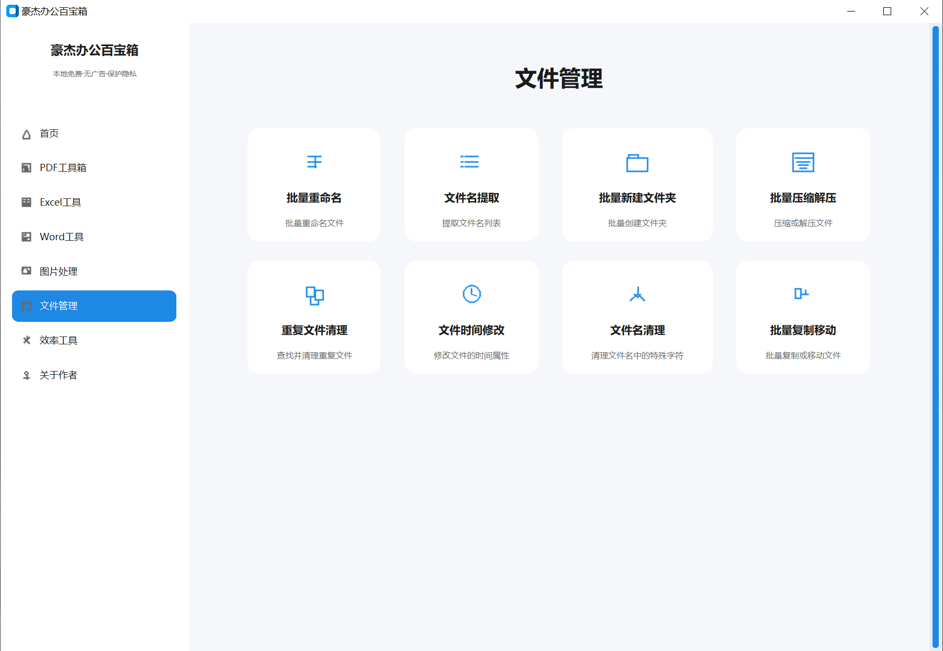
Task: Open 图片处理 in the sidebar
Action: [94, 272]
